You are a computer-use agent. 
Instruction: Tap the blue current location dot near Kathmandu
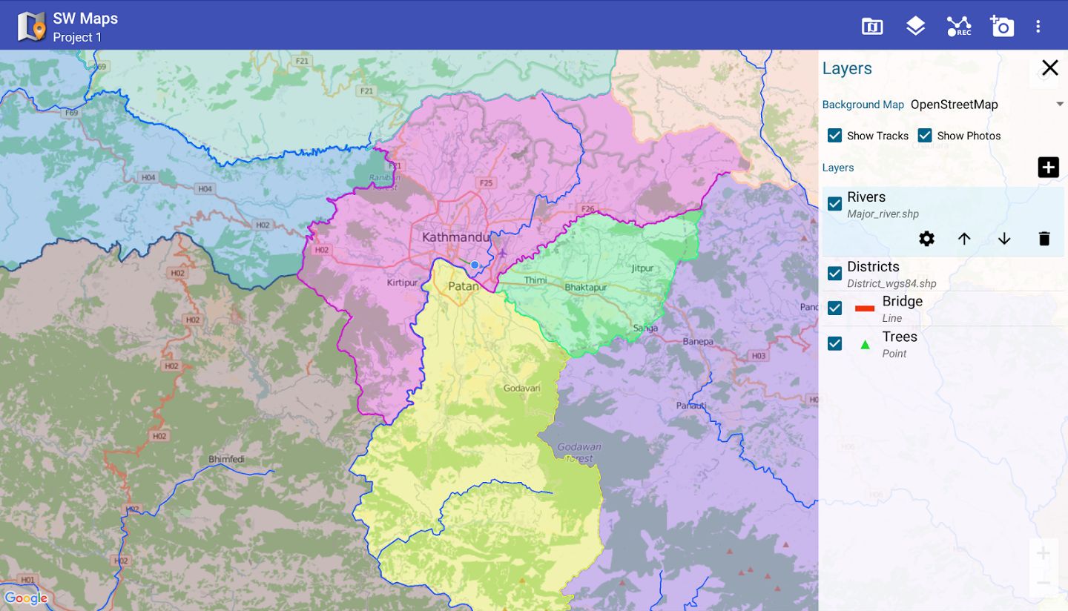tap(474, 264)
